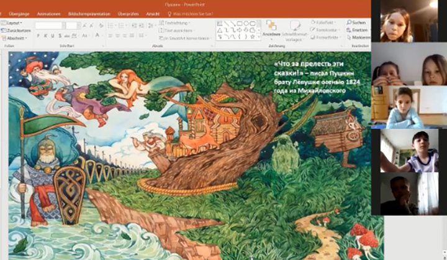Select the arrow line shape

pos(233,24)
